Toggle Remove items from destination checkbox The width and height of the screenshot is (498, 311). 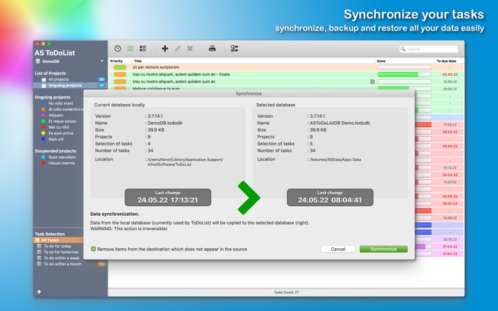(x=93, y=249)
